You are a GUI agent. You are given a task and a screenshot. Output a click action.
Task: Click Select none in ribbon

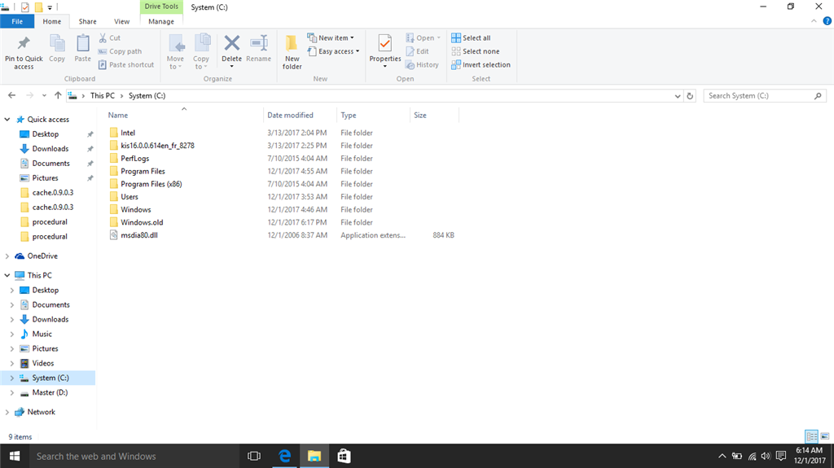[x=476, y=51]
